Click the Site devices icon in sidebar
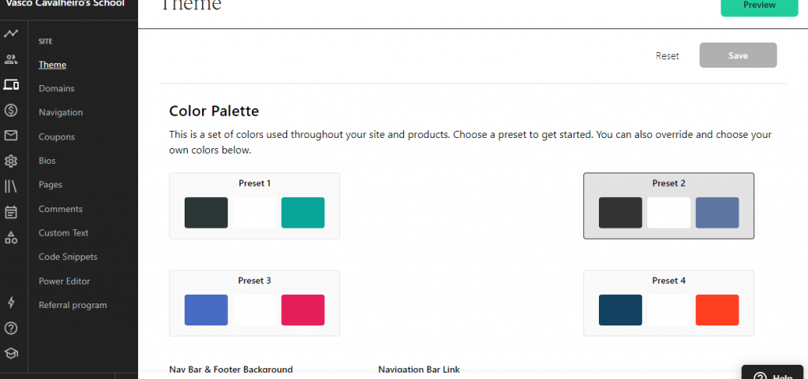Image resolution: width=808 pixels, height=379 pixels. point(11,84)
